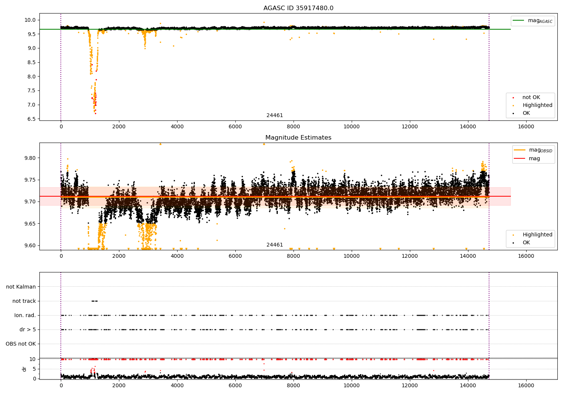Click the "dr > 5" y-axis label
Viewport: 563px width, 394px height.
point(28,330)
